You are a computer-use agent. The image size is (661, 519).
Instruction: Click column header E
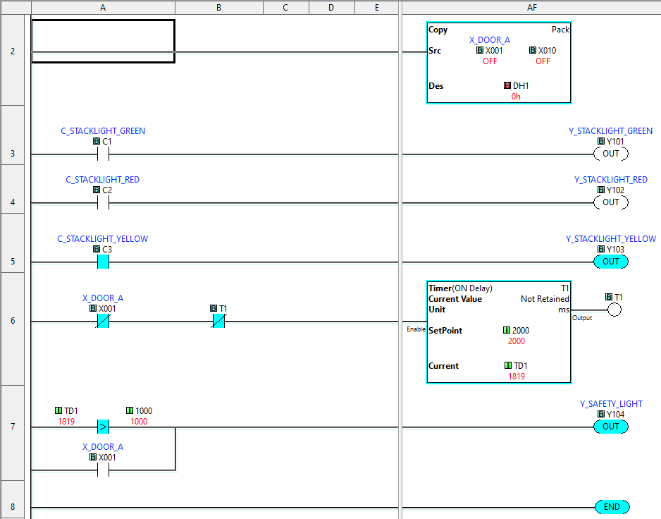point(377,8)
